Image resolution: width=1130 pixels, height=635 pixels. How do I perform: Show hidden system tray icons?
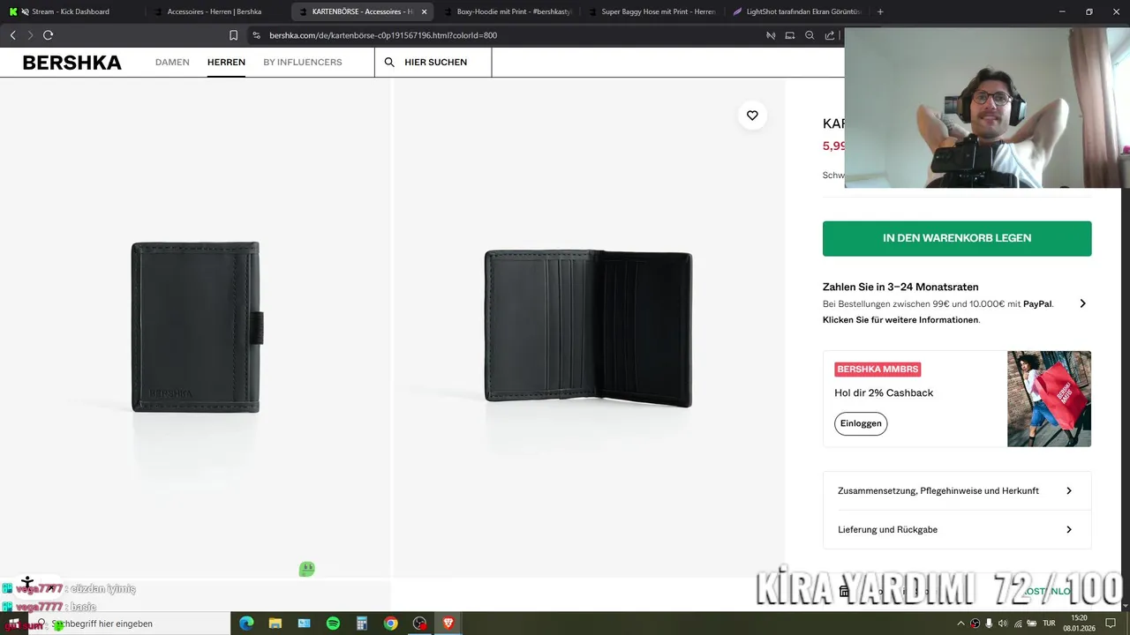(x=960, y=624)
